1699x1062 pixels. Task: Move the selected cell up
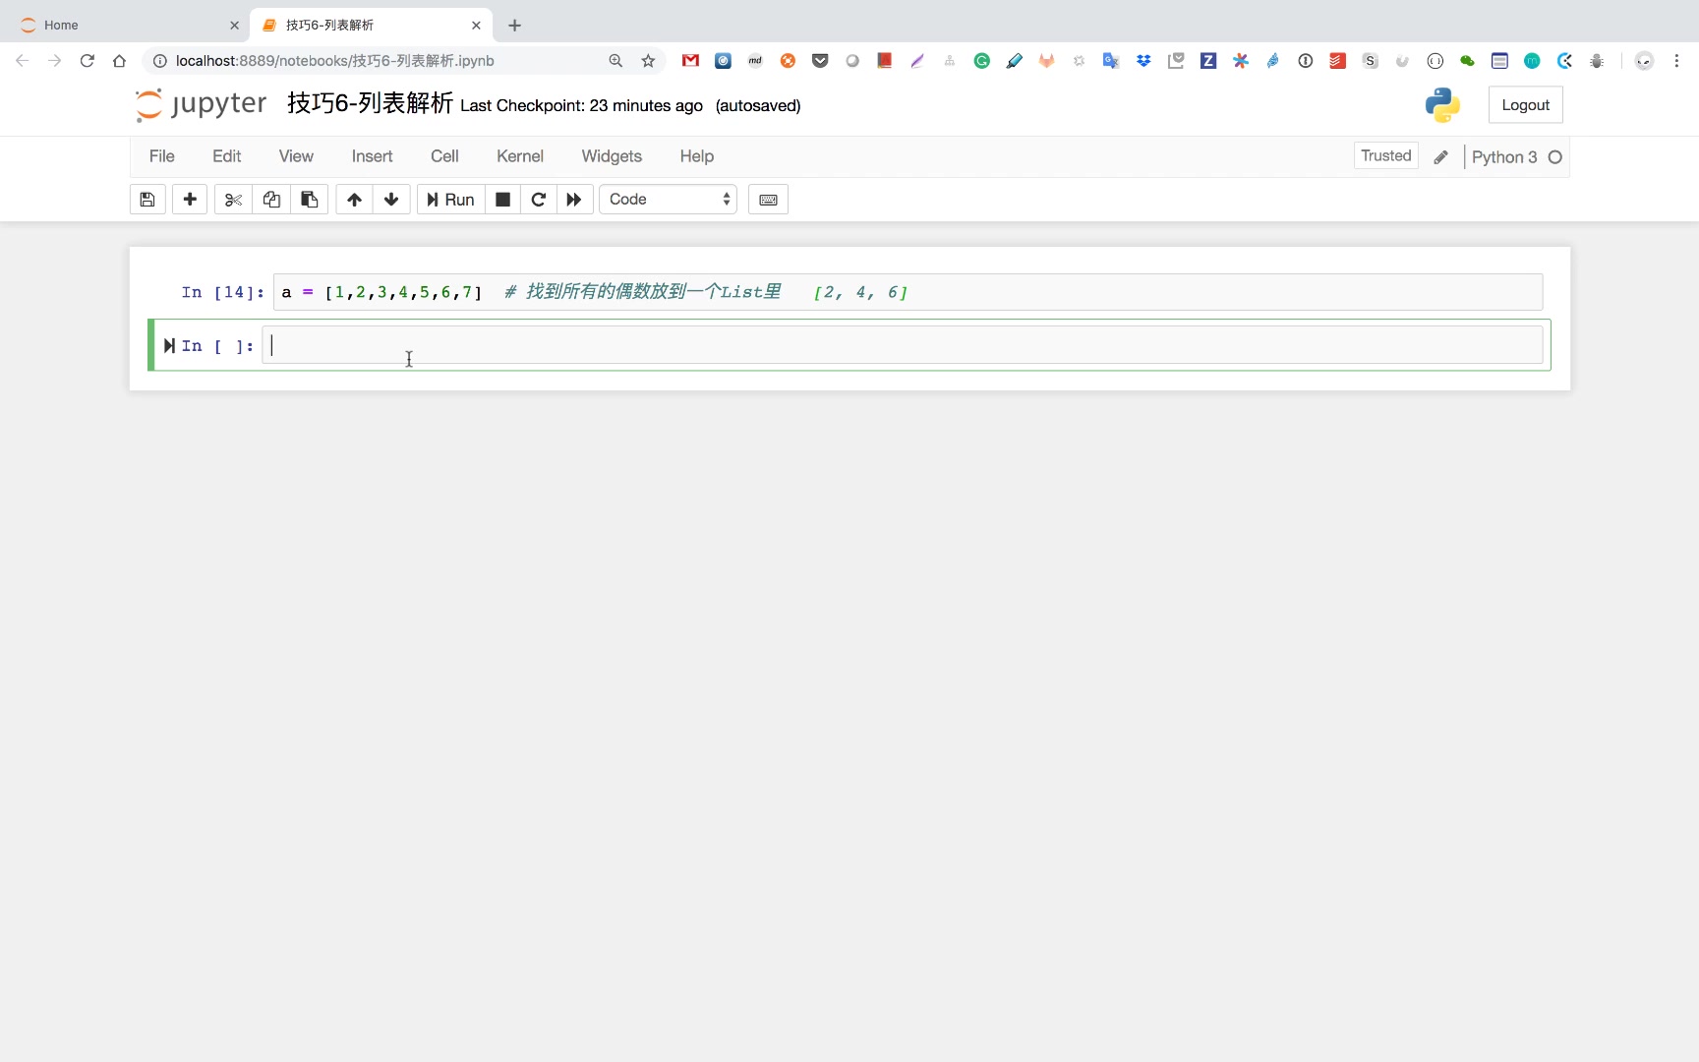tap(354, 200)
